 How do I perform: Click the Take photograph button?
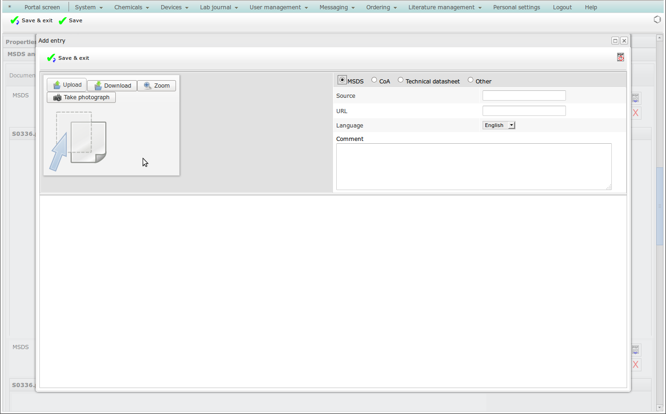81,97
